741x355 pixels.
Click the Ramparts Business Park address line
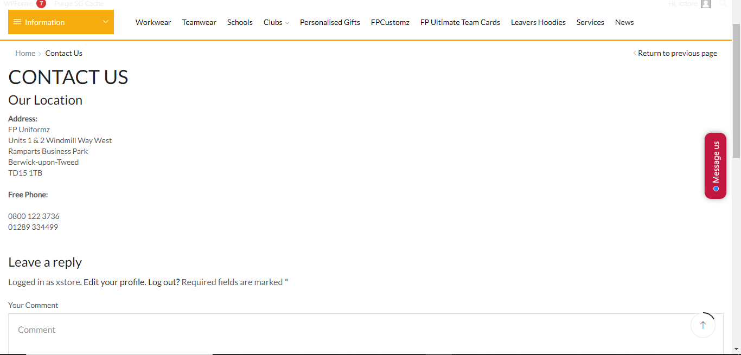pyautogui.click(x=48, y=151)
